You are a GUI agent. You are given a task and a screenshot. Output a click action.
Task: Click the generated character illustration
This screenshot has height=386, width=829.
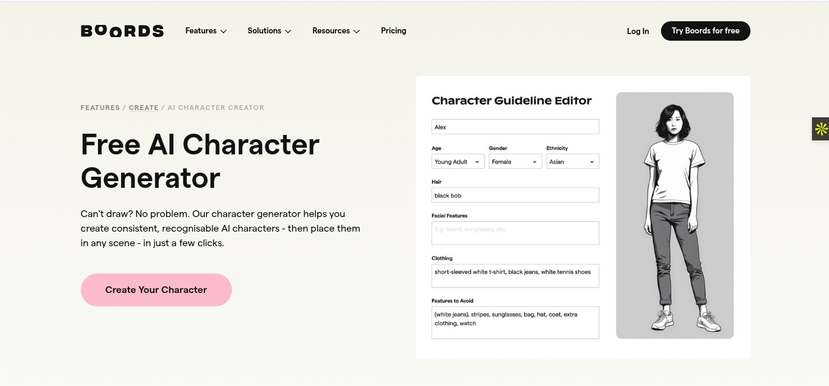pyautogui.click(x=675, y=216)
